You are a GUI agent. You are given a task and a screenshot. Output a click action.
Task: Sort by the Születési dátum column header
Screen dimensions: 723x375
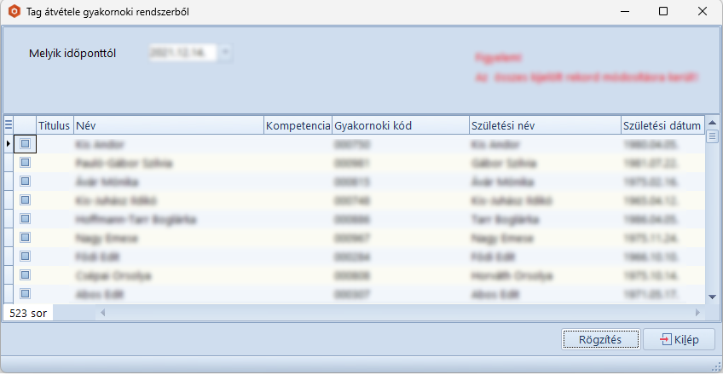662,125
